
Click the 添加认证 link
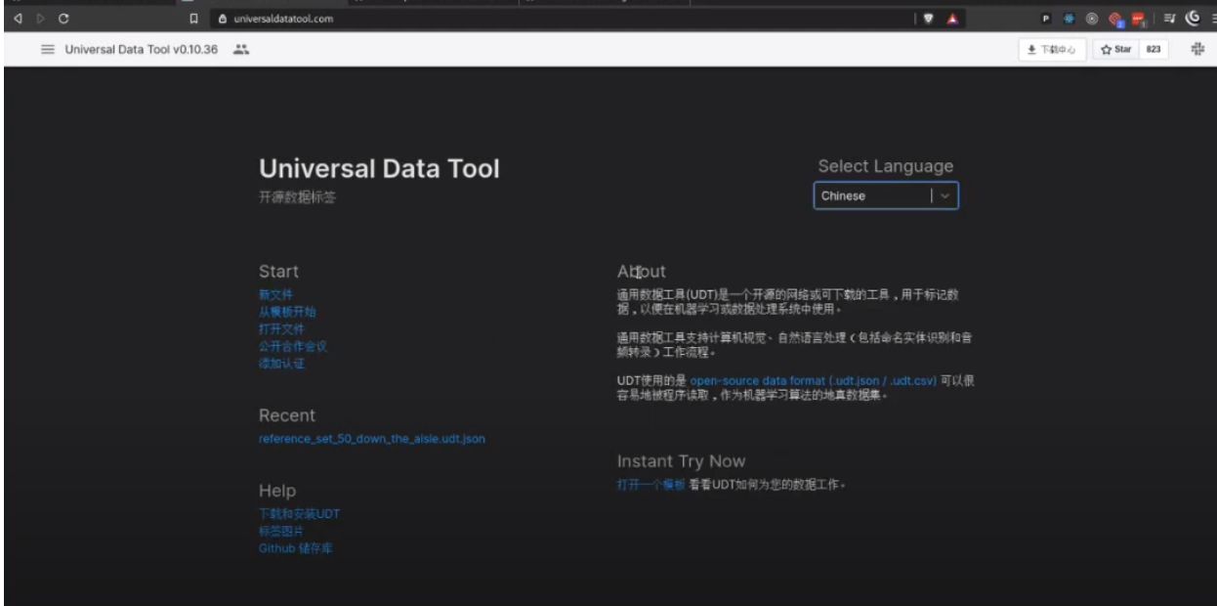coord(281,364)
